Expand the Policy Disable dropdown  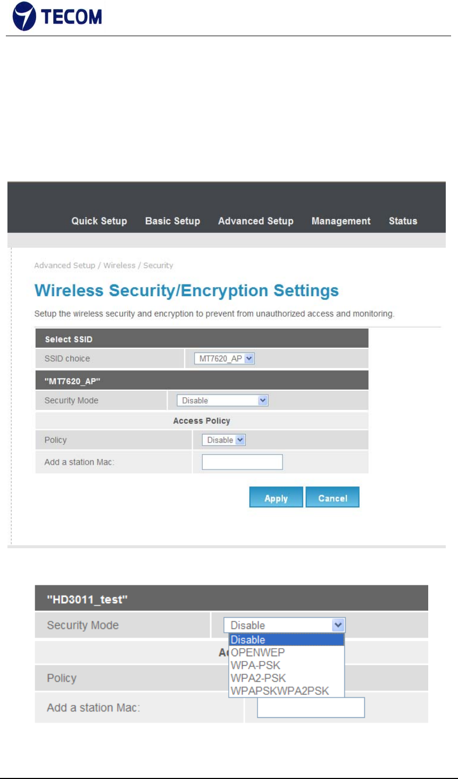[x=223, y=440]
